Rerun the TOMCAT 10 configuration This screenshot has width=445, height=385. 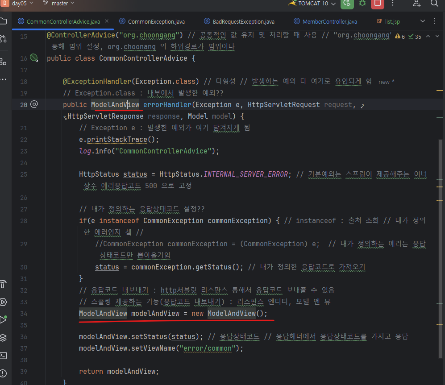tap(347, 4)
